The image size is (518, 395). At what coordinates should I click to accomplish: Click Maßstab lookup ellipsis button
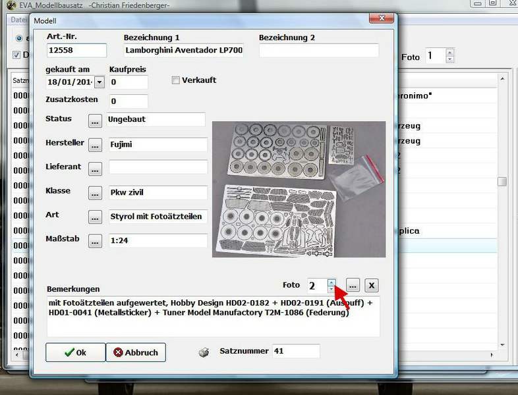click(95, 241)
